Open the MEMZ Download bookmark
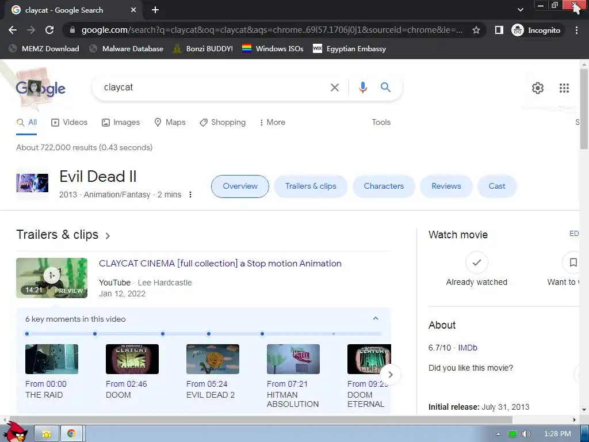 click(x=44, y=48)
